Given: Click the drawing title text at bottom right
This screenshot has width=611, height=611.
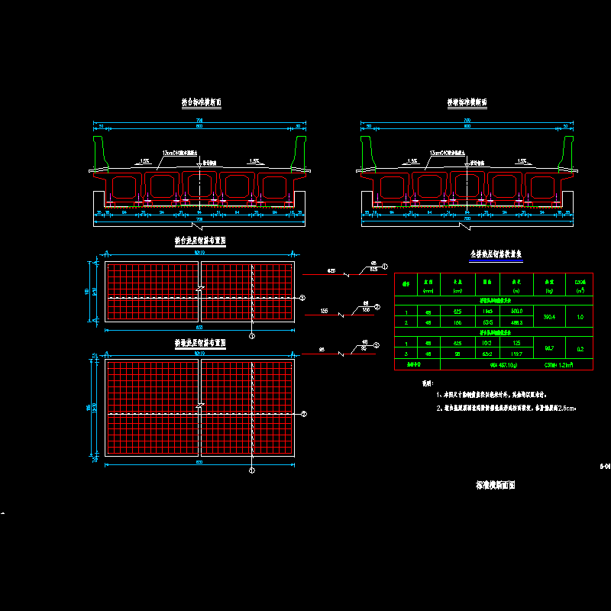Looking at the screenshot, I should [x=496, y=485].
